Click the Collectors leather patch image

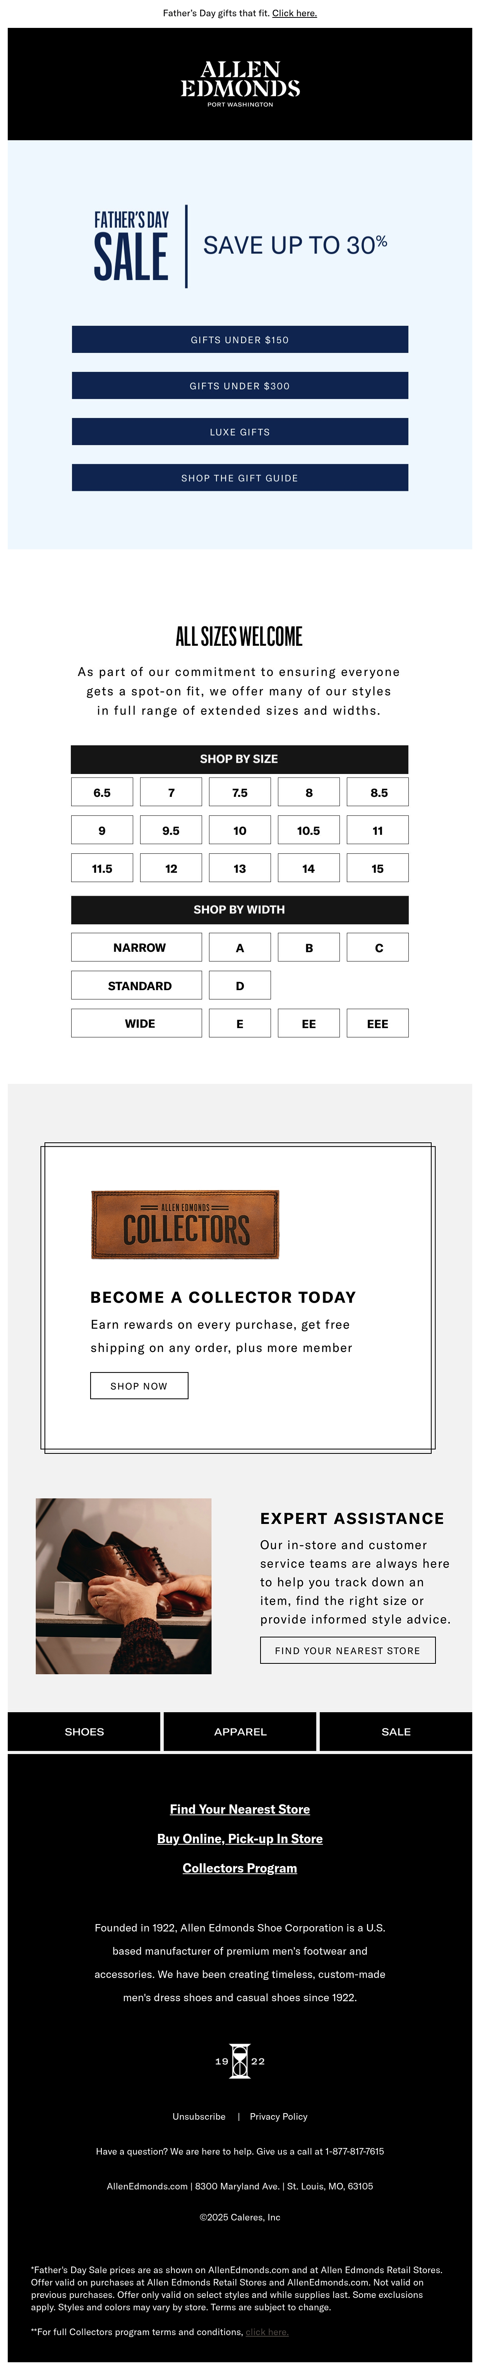pyautogui.click(x=185, y=1224)
